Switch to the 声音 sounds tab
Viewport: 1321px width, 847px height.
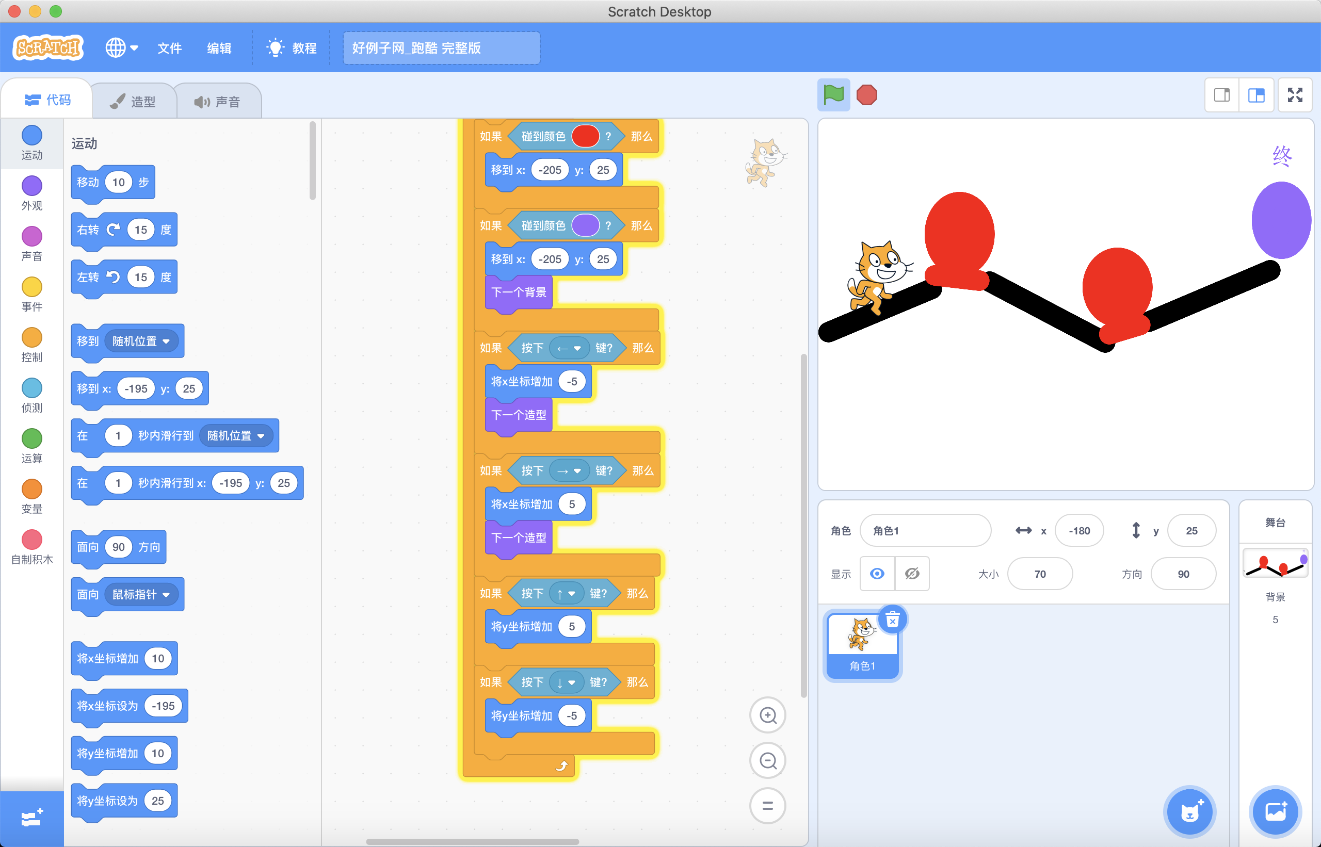click(218, 101)
